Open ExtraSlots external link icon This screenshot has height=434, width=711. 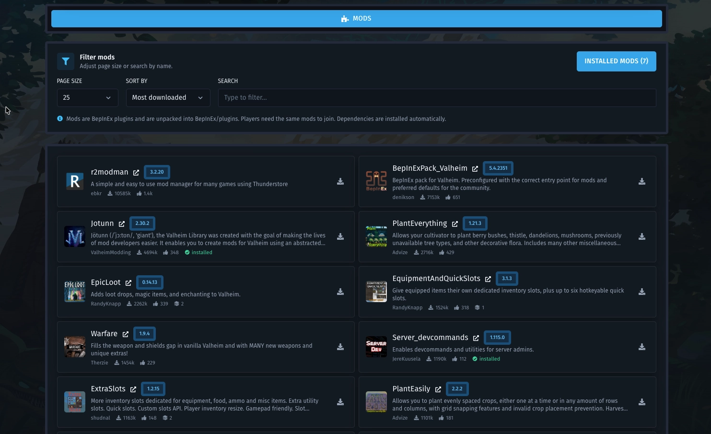pos(133,389)
